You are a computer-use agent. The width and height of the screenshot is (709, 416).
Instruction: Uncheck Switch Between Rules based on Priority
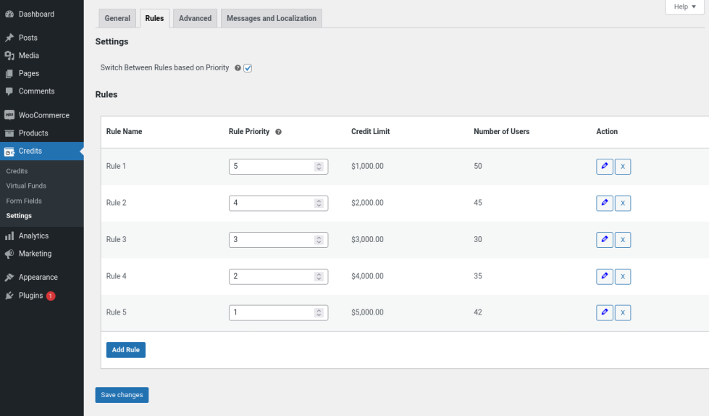tap(248, 68)
